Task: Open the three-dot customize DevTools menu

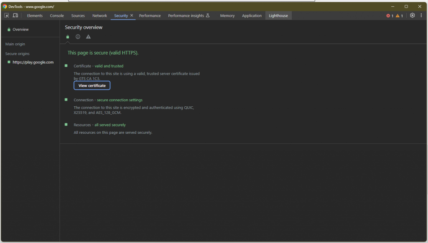Action: (x=421, y=15)
